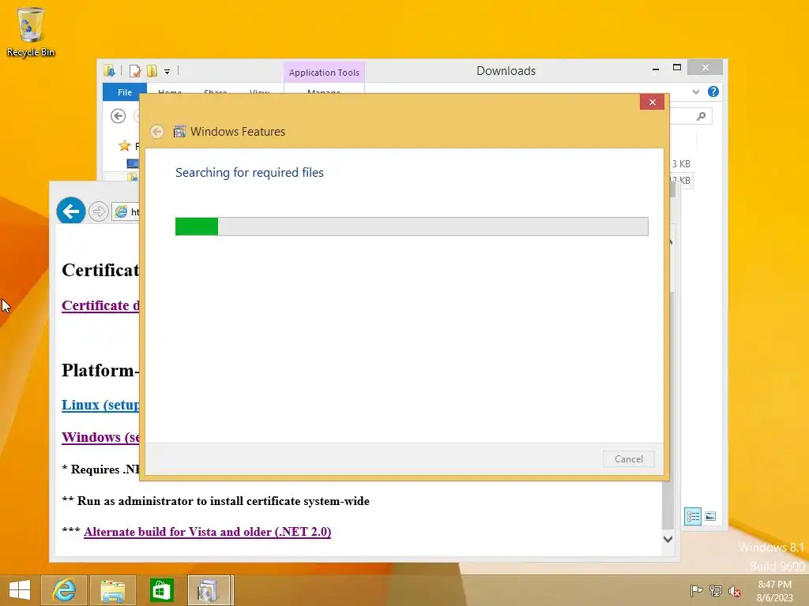Open the File tab in Downloads window

pyautogui.click(x=124, y=92)
